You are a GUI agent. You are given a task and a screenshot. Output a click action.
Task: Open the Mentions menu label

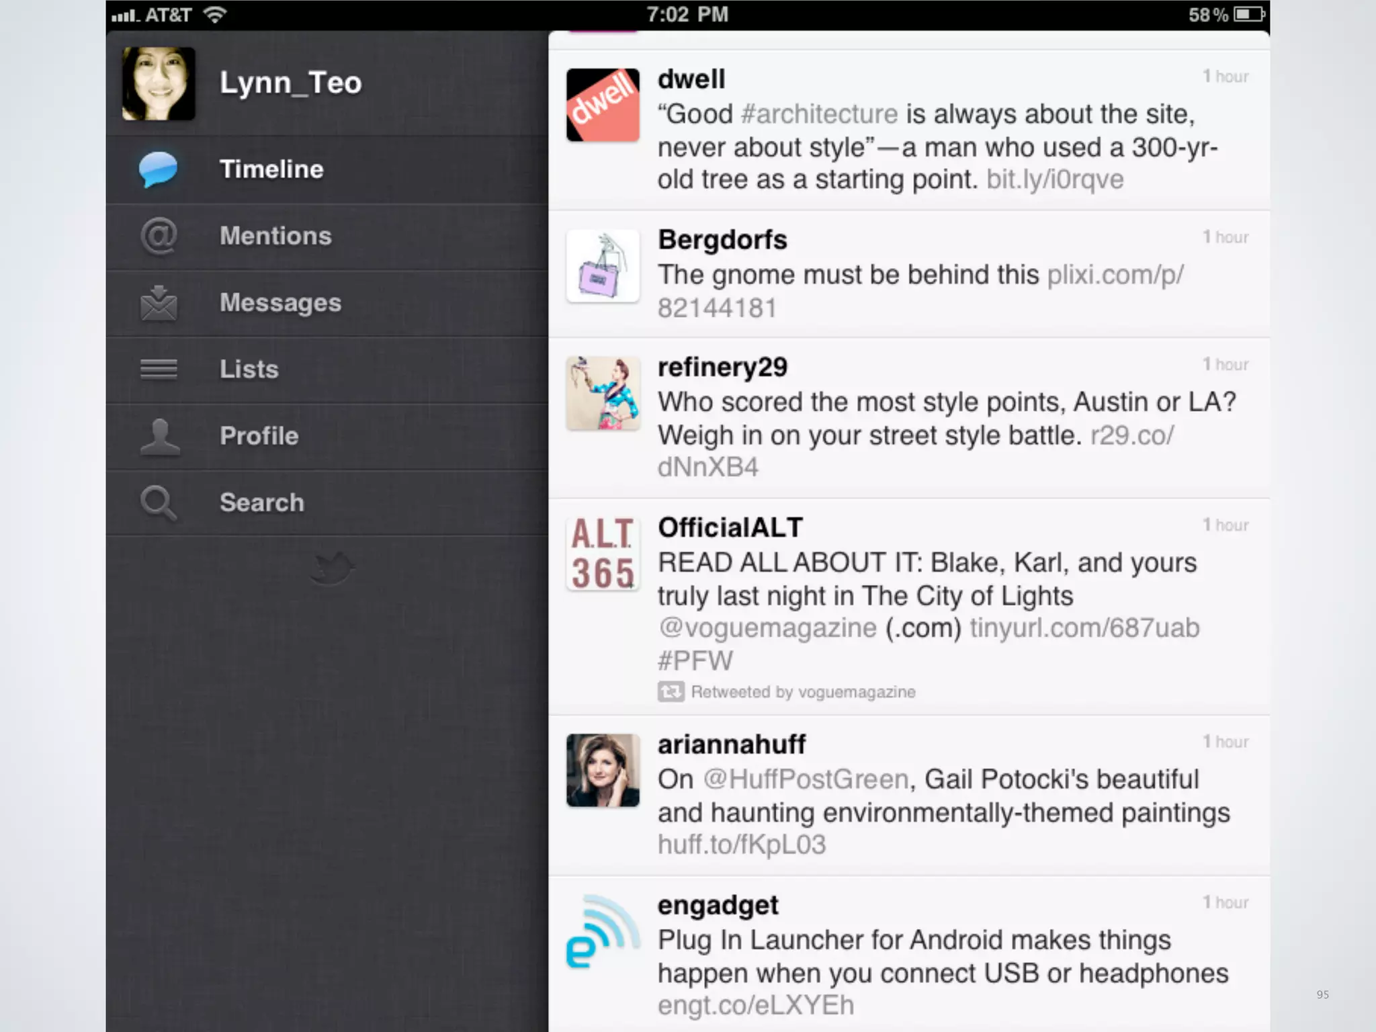[275, 236]
